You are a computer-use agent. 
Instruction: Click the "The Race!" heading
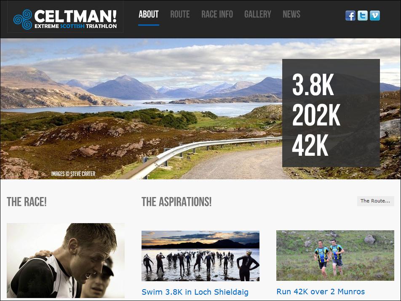click(27, 202)
